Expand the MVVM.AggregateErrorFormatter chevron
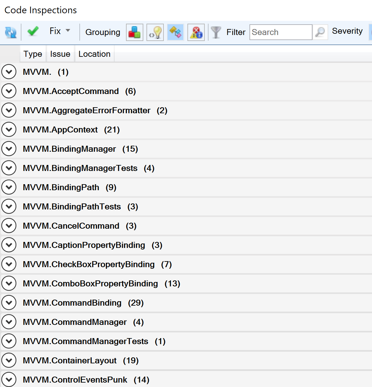 (x=9, y=110)
